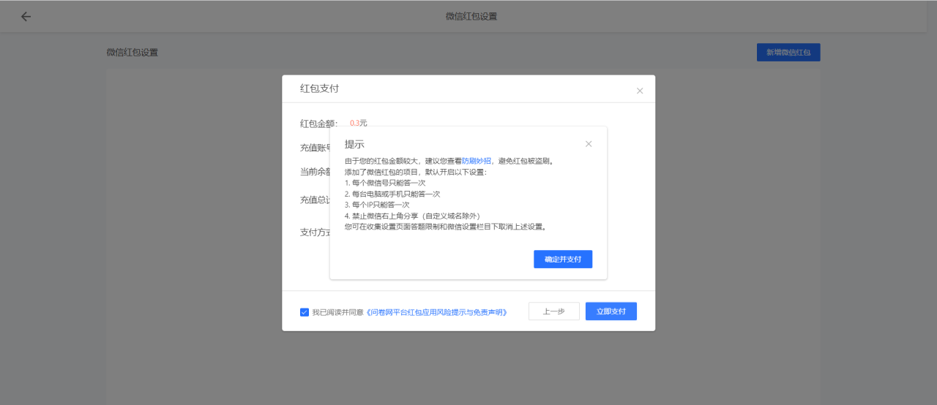Select tip line 每个IP只能答一次

pos(377,205)
